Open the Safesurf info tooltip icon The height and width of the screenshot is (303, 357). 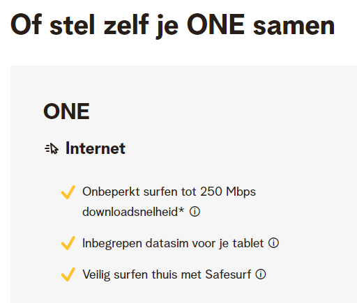pyautogui.click(x=261, y=274)
